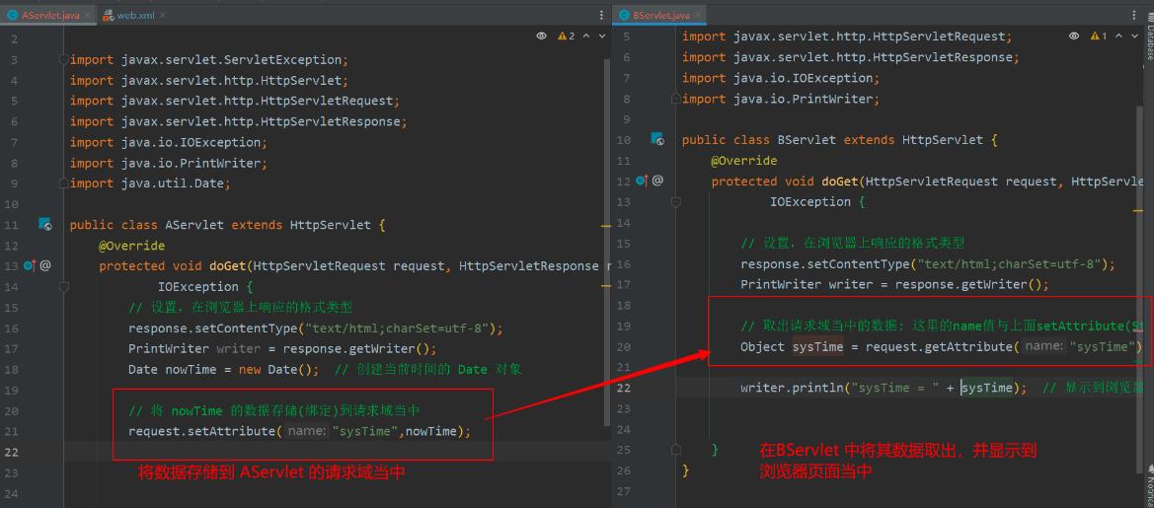
Task: Click doGet method name in BServlet
Action: [840, 181]
